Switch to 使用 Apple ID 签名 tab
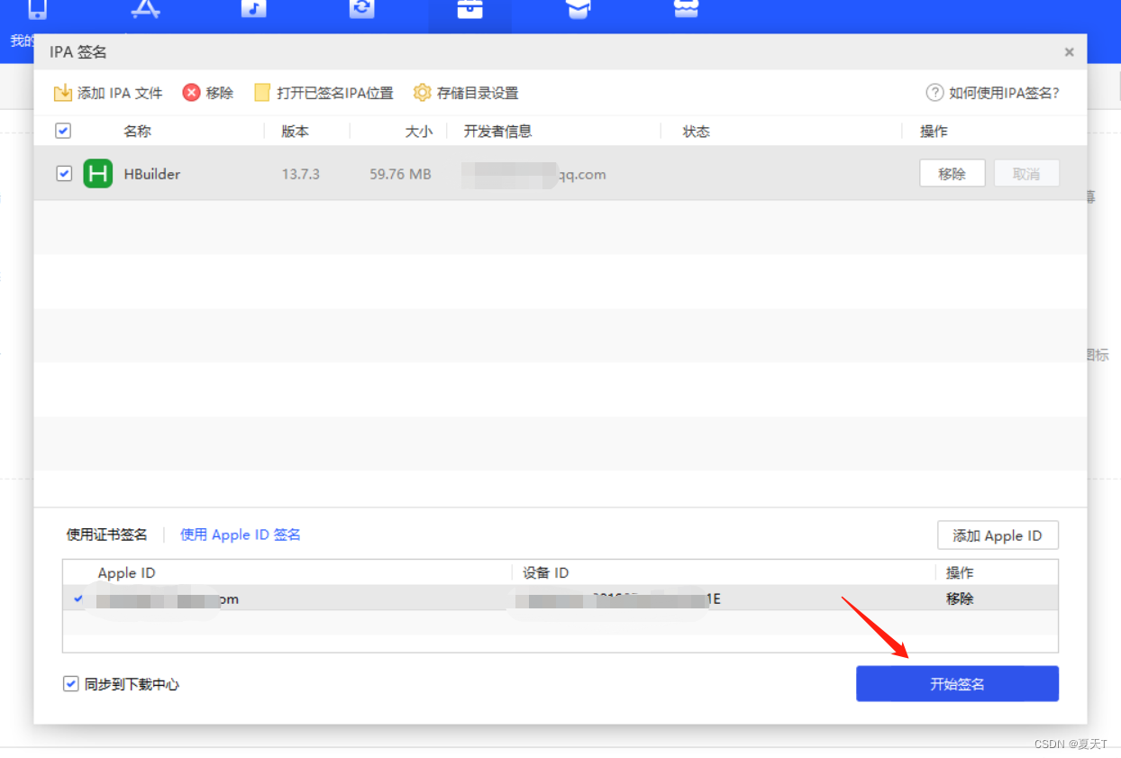The width and height of the screenshot is (1121, 758). [241, 534]
